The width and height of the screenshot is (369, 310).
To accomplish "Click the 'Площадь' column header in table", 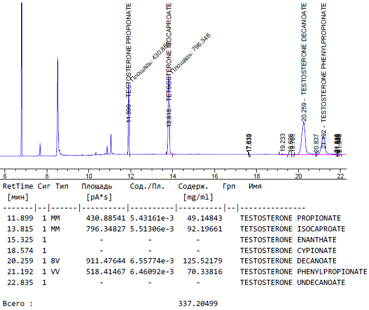I will [x=96, y=186].
